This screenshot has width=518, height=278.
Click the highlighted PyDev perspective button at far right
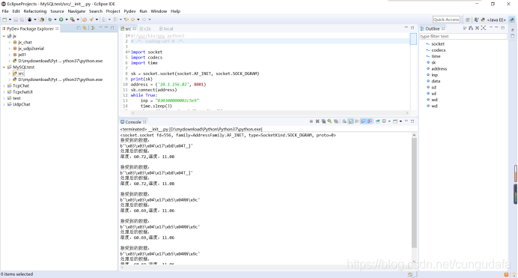(512, 19)
